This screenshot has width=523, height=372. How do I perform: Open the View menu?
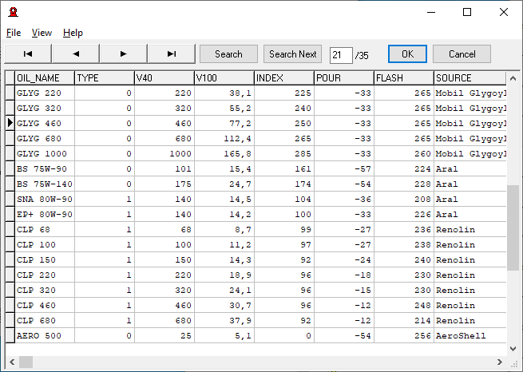(42, 33)
